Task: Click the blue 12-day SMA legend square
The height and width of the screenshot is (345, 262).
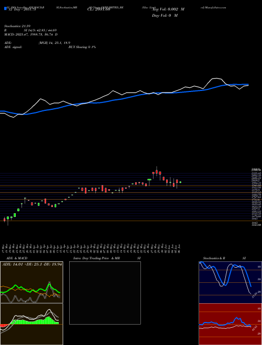Action: click(5, 8)
